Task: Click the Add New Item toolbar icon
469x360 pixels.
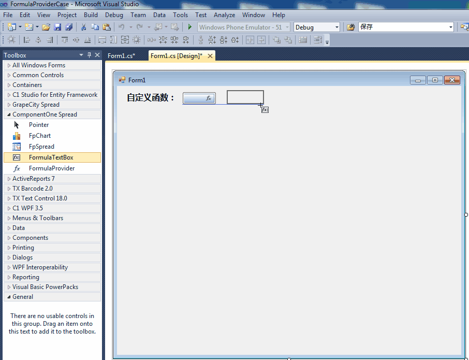Action: point(29,27)
